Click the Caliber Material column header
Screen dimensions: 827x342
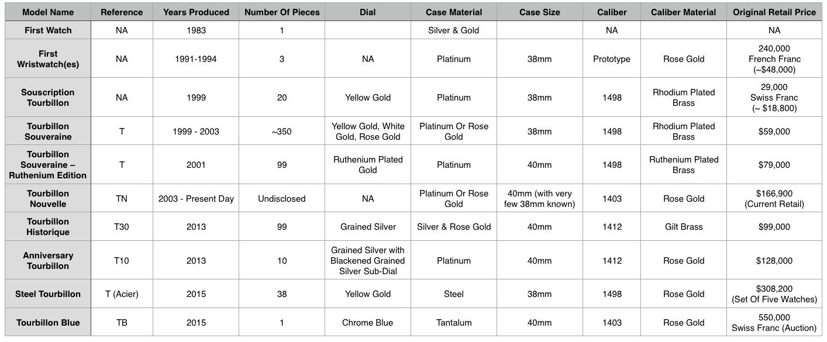click(683, 12)
